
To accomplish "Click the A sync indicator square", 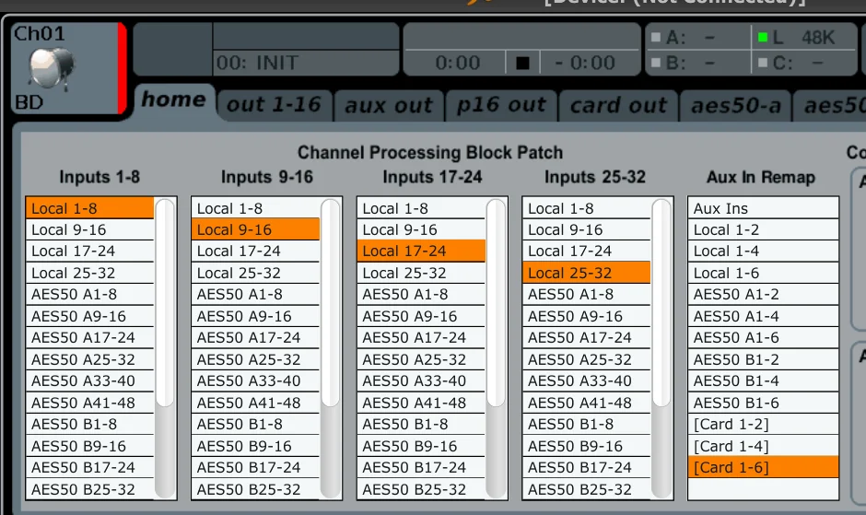I will click(x=656, y=37).
